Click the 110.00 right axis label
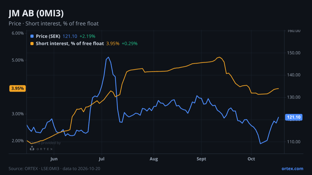 294,142
